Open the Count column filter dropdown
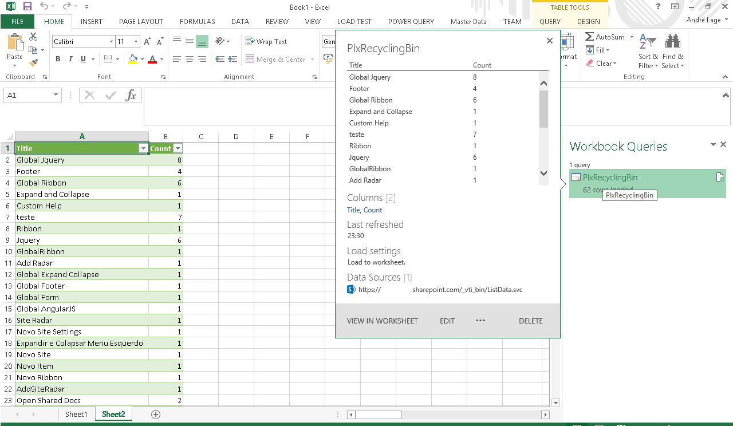This screenshot has height=426, width=733. (178, 148)
